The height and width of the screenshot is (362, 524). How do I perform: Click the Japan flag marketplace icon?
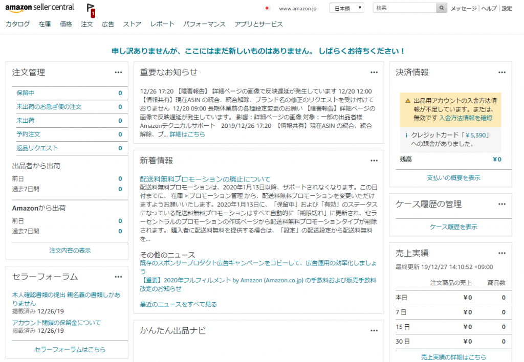(x=267, y=8)
